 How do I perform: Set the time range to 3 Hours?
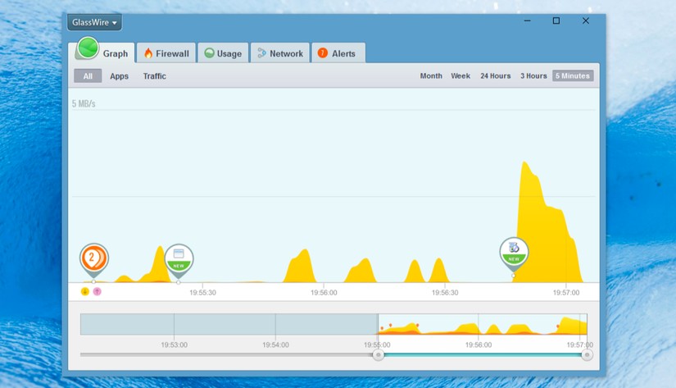pyautogui.click(x=533, y=75)
